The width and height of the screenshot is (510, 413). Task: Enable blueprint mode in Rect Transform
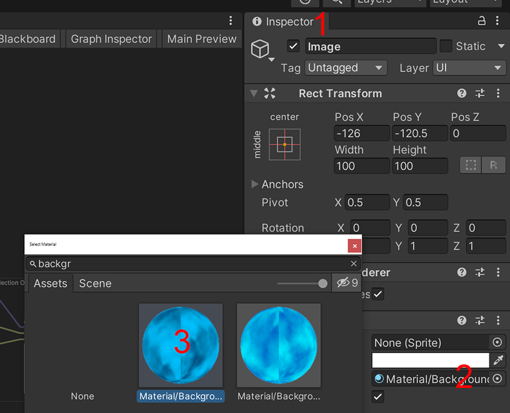point(471,165)
